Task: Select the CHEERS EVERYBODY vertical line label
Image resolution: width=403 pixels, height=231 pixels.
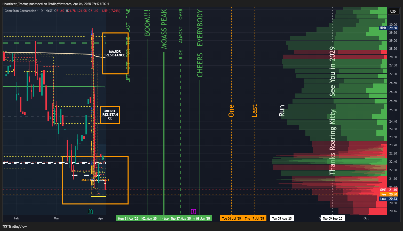Action: coord(200,43)
